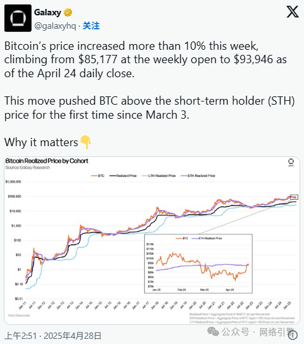Click STH Realized Price purple legend entry
304x344 pixels.
coord(198,176)
